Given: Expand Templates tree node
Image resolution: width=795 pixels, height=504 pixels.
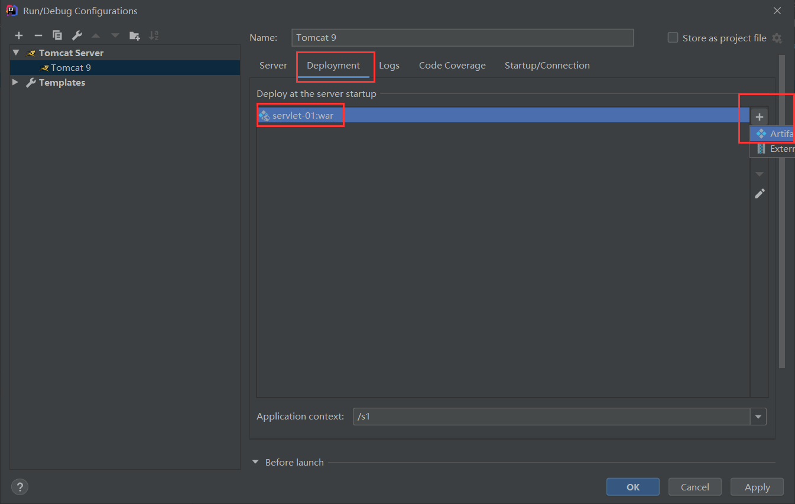Looking at the screenshot, I should tap(15, 82).
